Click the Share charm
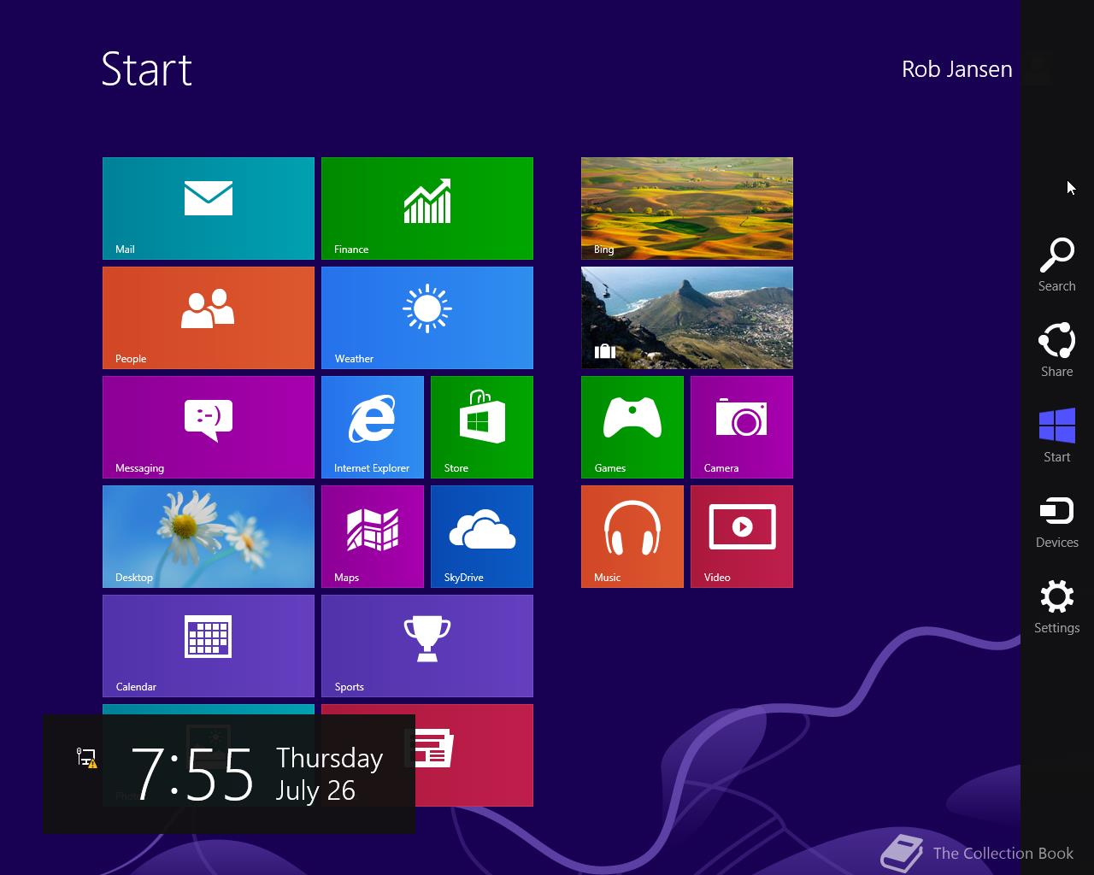Viewport: 1094px width, 875px height. (x=1057, y=350)
